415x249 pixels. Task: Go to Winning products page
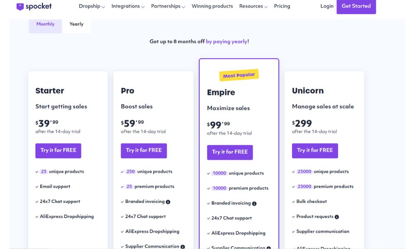pos(212,6)
